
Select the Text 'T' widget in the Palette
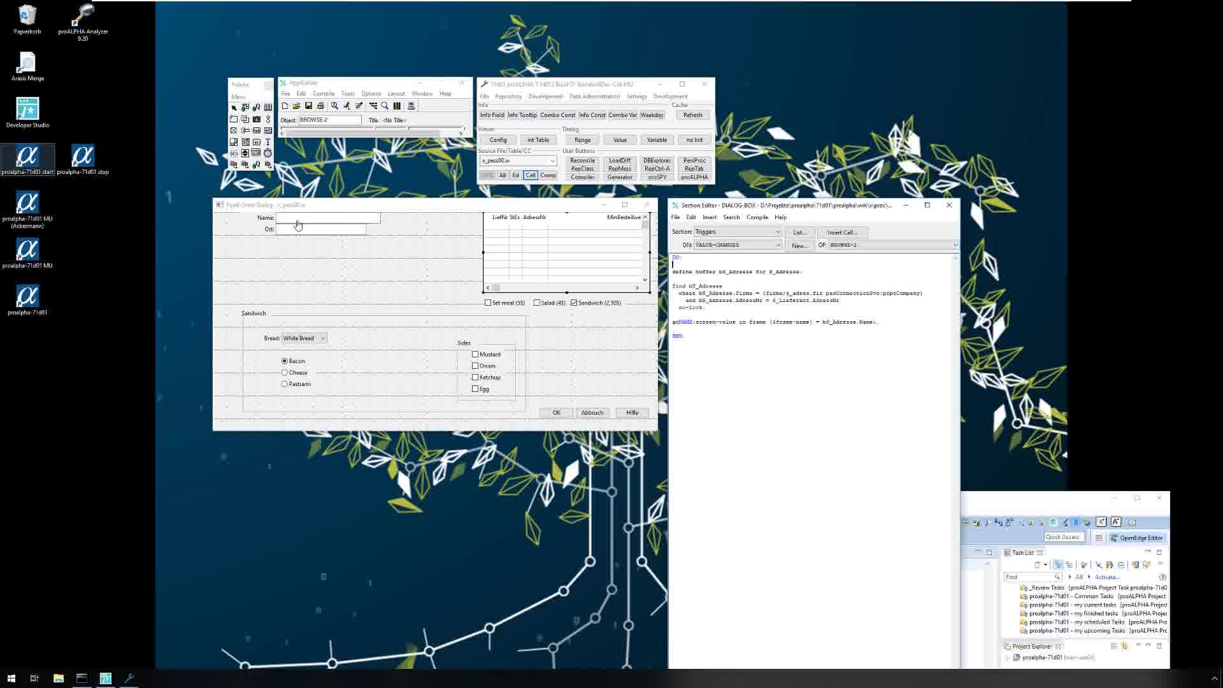coord(268,142)
